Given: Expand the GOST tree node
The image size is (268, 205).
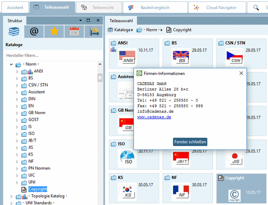Looking at the screenshot, I should coord(17,120).
